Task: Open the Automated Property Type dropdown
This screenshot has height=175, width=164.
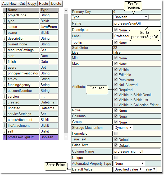Action: click(129, 164)
